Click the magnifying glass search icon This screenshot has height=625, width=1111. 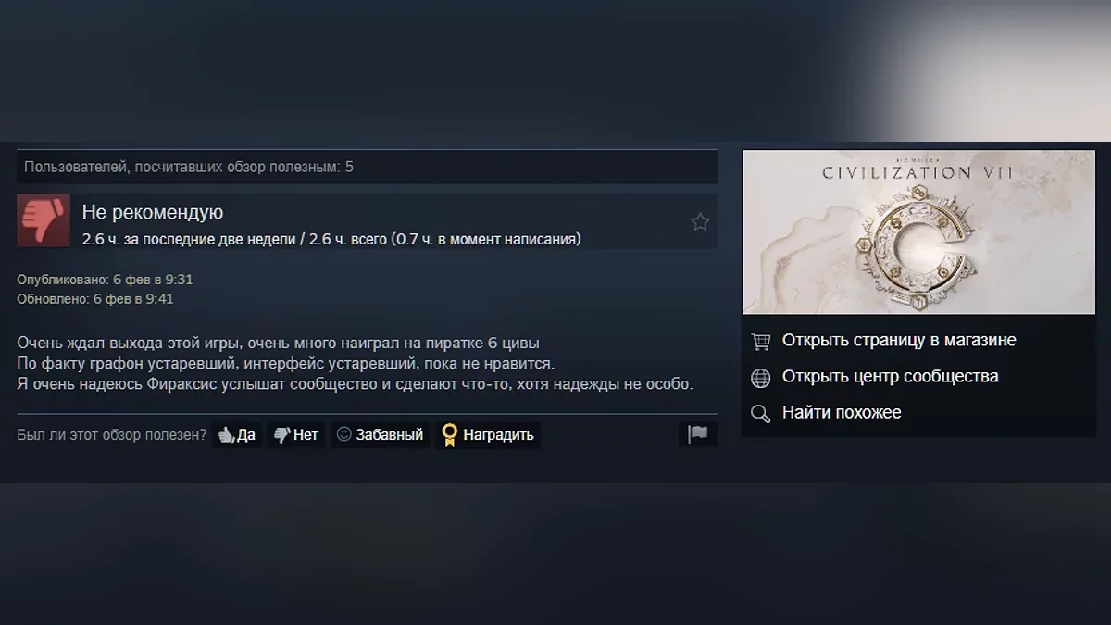point(761,414)
